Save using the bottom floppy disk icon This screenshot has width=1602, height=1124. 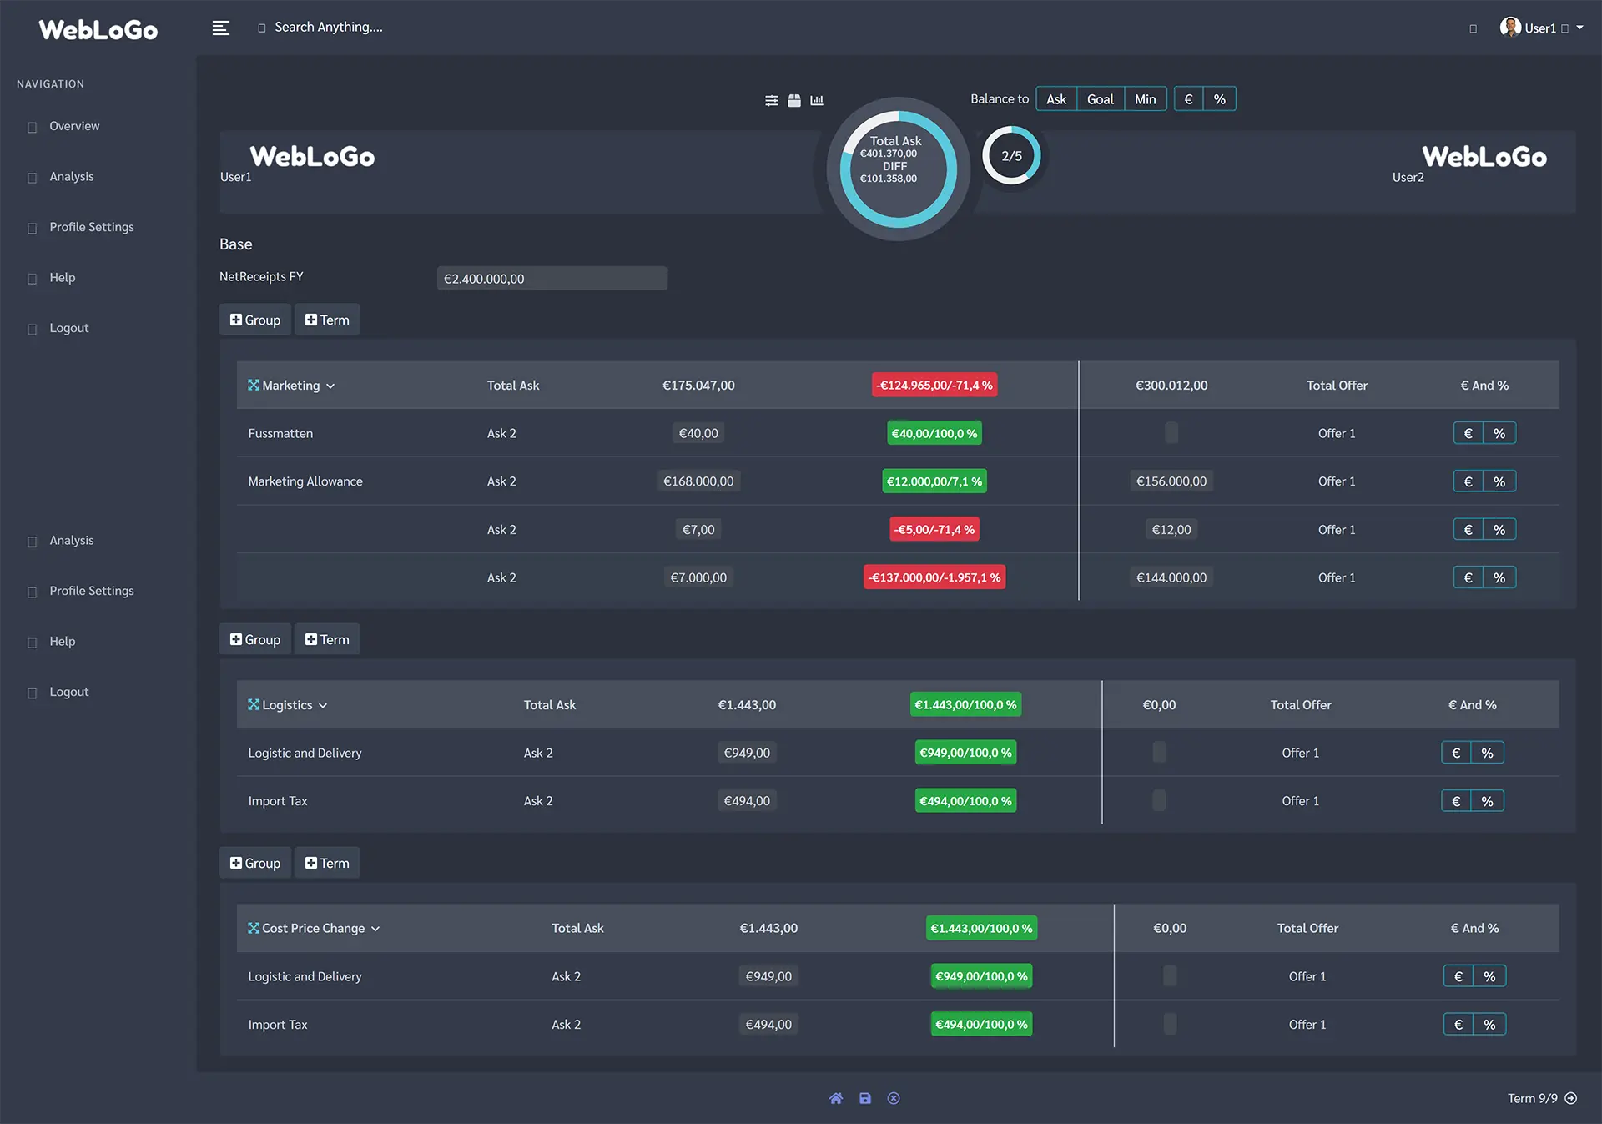tap(865, 1098)
